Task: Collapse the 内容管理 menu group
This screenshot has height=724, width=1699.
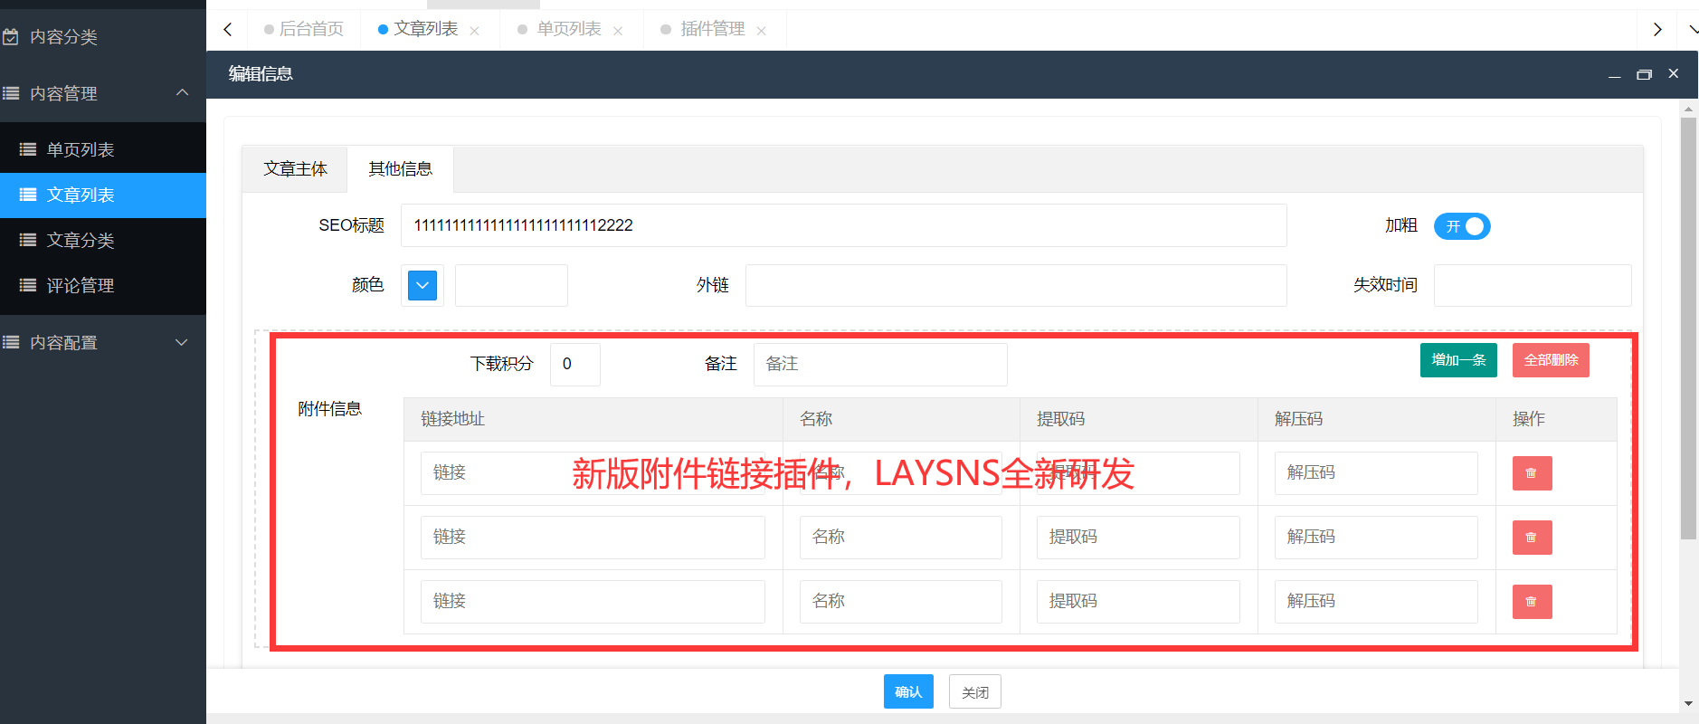Action: [x=103, y=93]
